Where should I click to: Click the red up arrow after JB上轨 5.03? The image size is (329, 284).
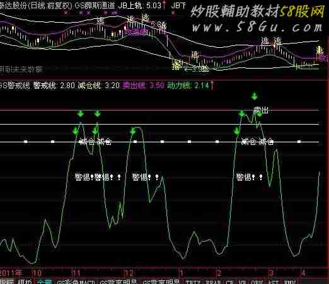click(x=164, y=5)
